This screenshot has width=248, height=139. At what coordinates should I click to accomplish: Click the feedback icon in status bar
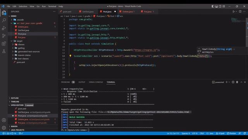[x=240, y=133]
